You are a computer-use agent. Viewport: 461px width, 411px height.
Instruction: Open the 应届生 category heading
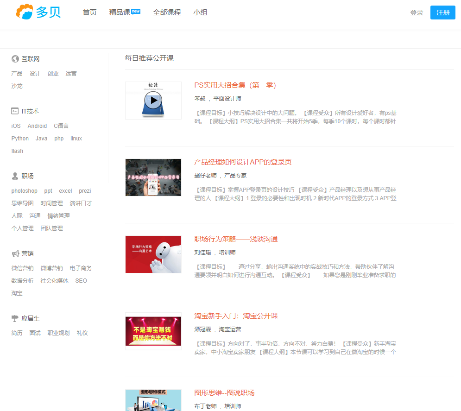pos(31,318)
